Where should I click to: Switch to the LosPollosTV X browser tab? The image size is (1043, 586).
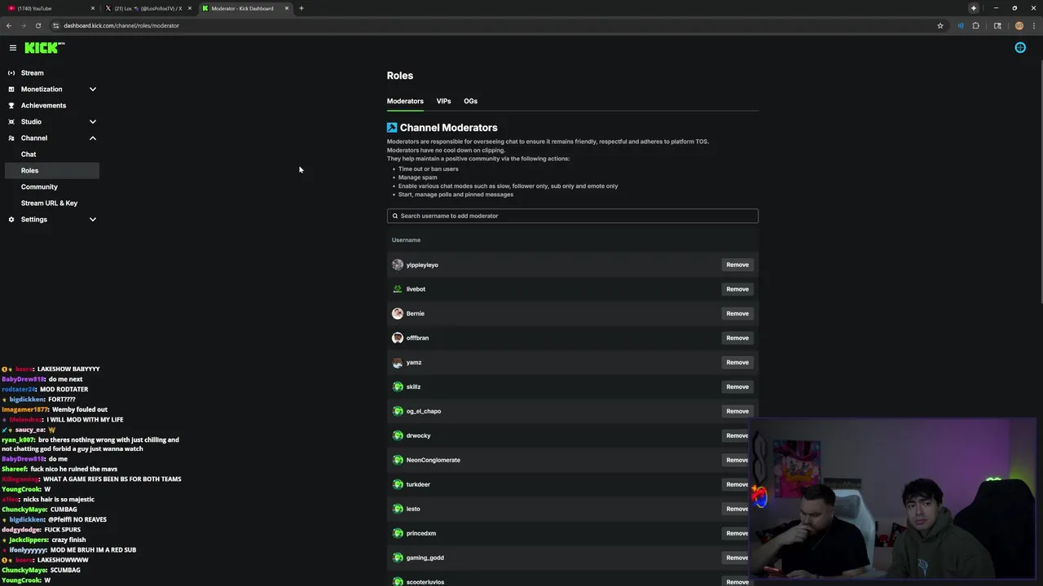point(147,8)
